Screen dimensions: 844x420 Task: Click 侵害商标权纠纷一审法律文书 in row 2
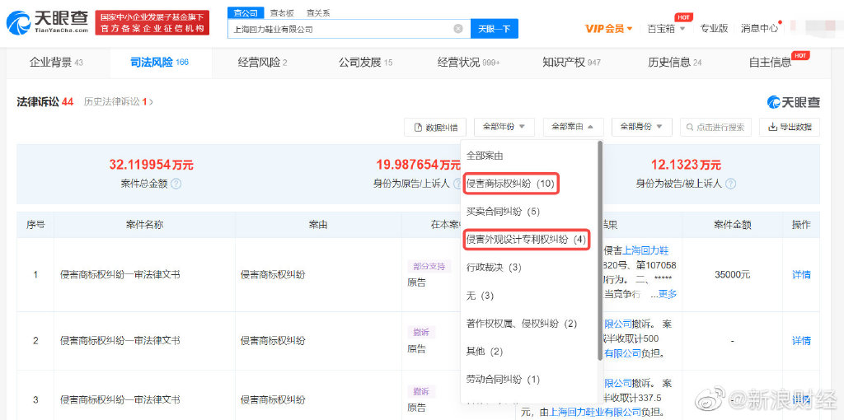point(120,340)
